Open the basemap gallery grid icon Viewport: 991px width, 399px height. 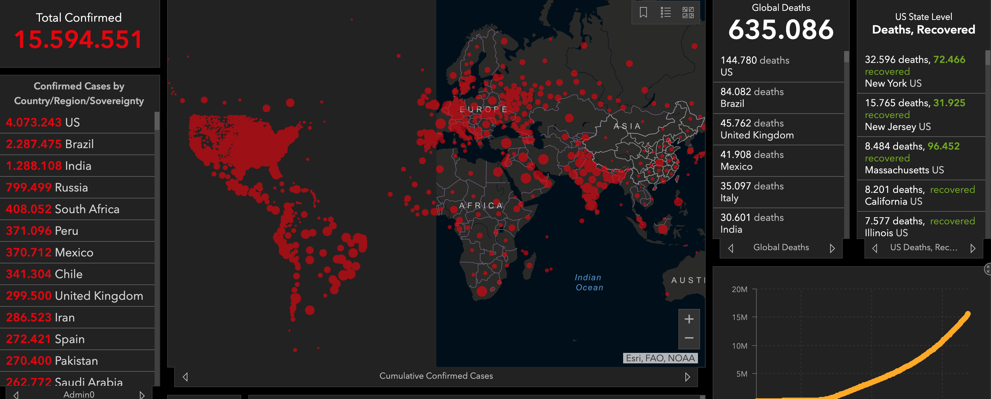(x=688, y=13)
